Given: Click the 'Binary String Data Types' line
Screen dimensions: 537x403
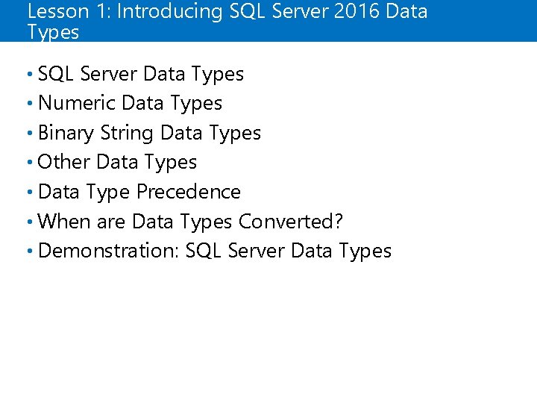Looking at the screenshot, I should (x=149, y=133).
